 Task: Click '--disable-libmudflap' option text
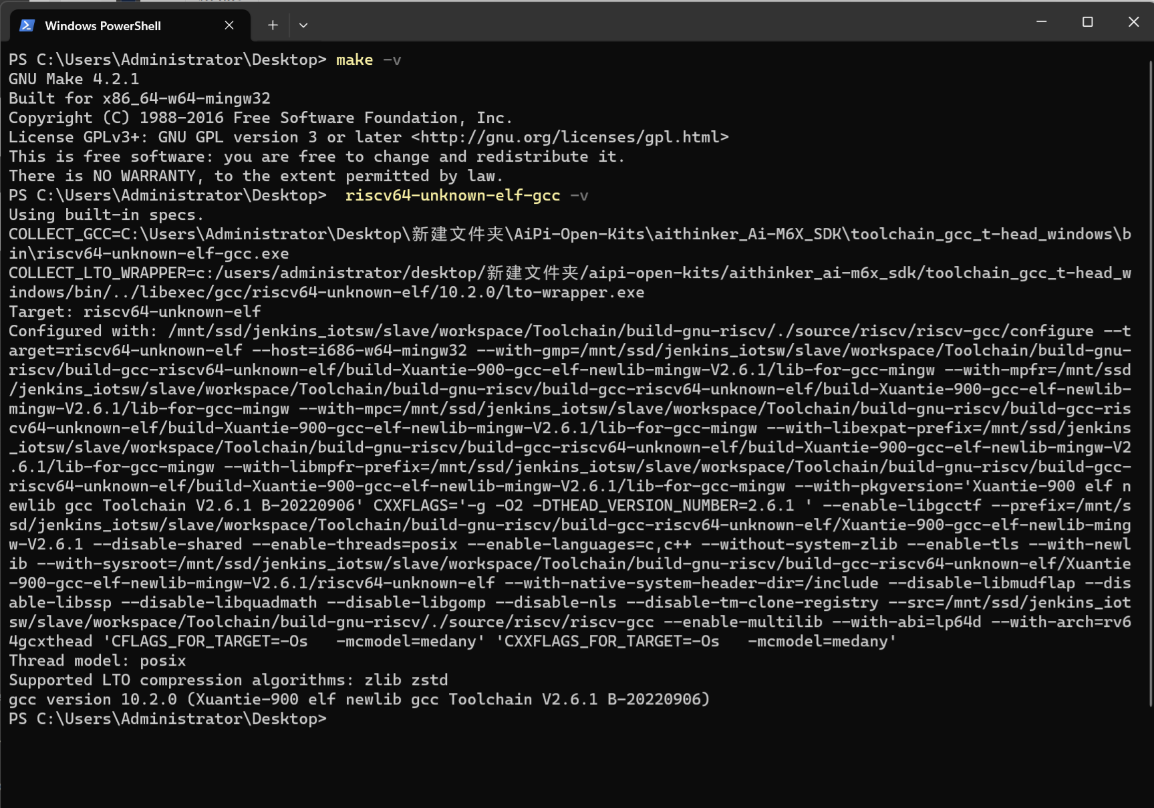click(x=982, y=583)
